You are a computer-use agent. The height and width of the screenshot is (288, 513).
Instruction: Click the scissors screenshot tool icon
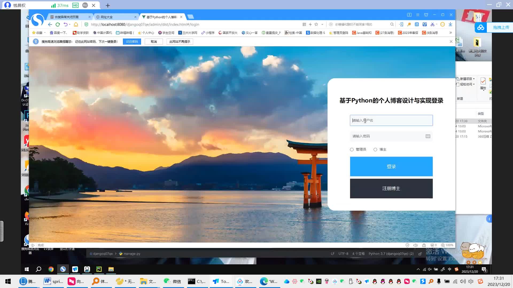click(432, 24)
